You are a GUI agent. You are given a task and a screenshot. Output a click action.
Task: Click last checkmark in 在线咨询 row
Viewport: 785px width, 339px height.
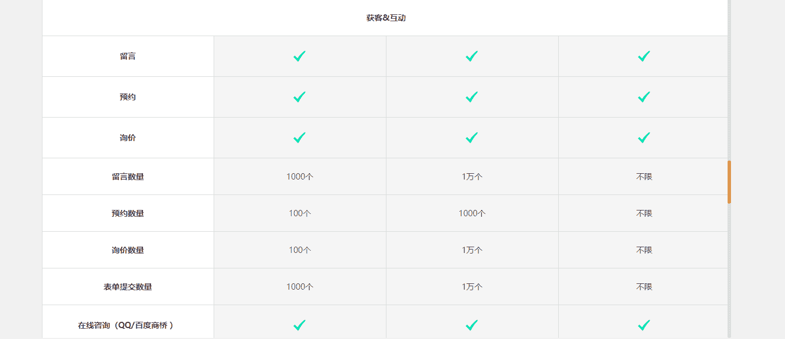(x=644, y=325)
